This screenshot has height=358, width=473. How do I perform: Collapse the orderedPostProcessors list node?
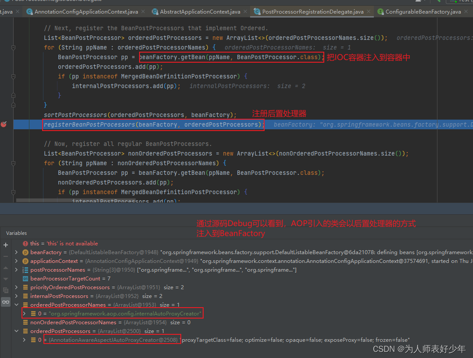17,331
